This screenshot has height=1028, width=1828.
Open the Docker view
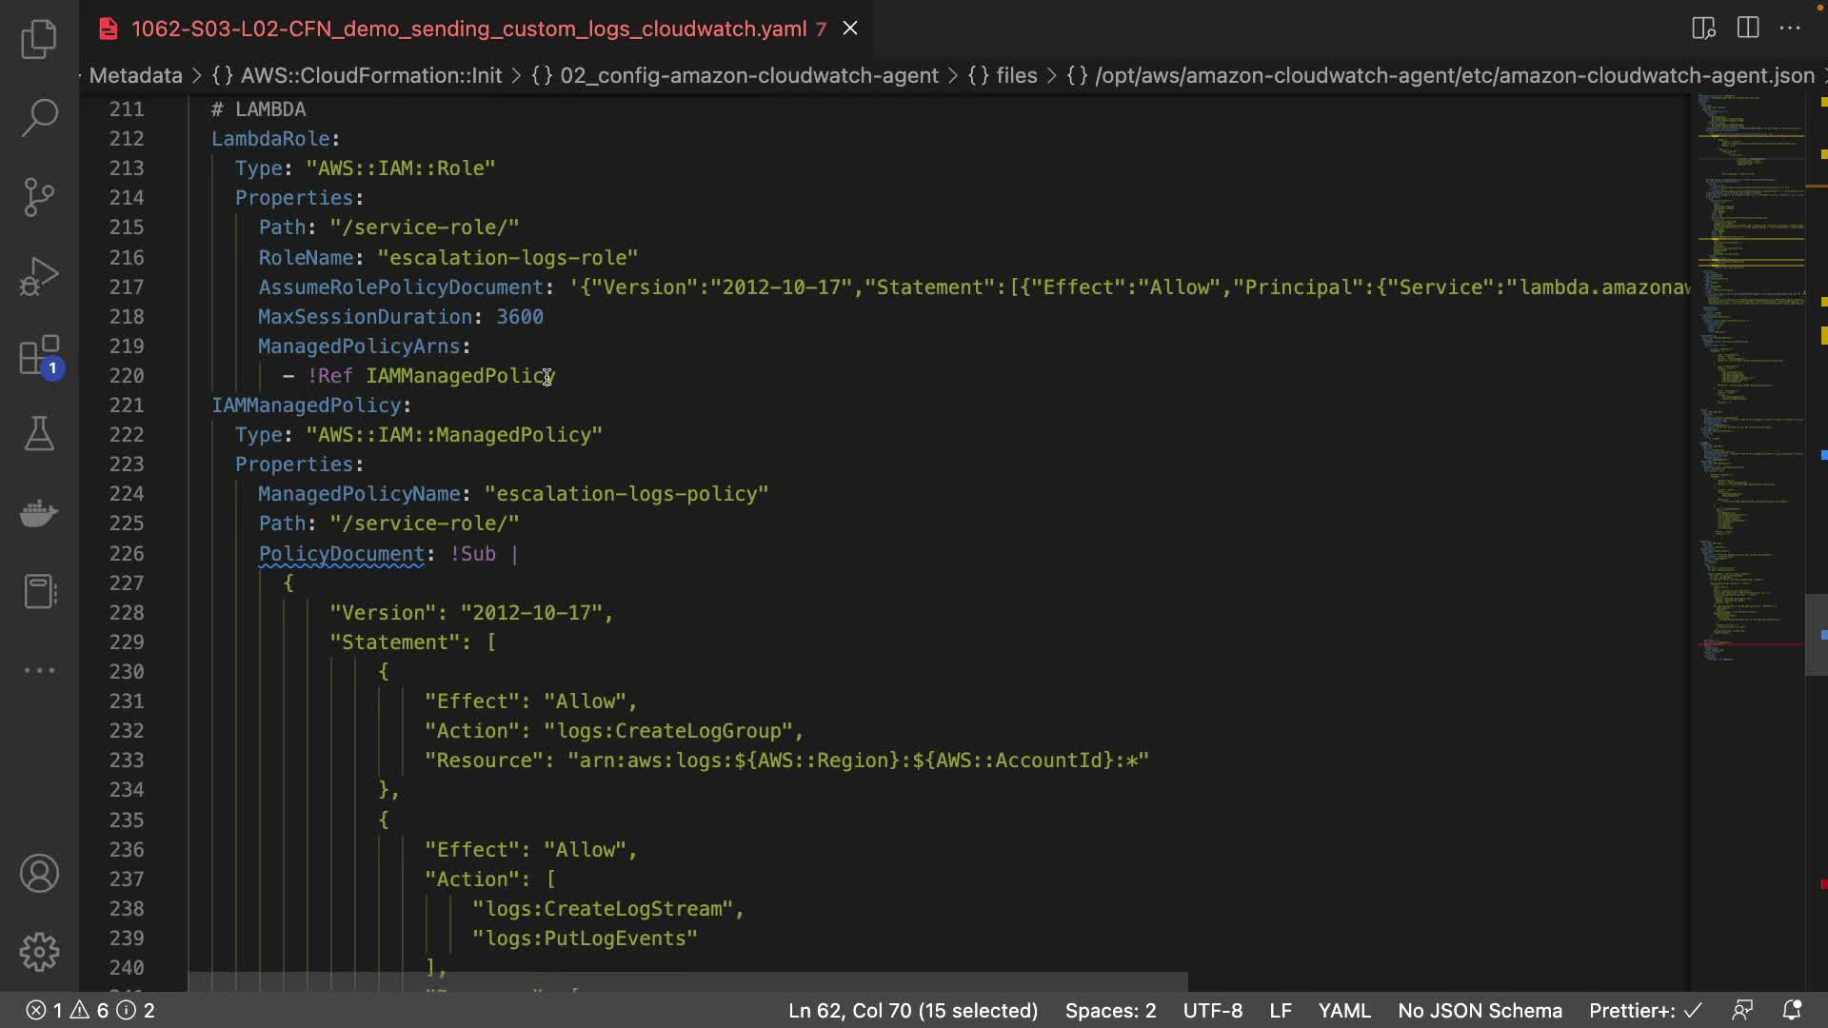(x=39, y=513)
